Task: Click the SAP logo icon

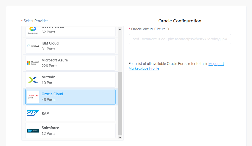Action: pyautogui.click(x=33, y=113)
